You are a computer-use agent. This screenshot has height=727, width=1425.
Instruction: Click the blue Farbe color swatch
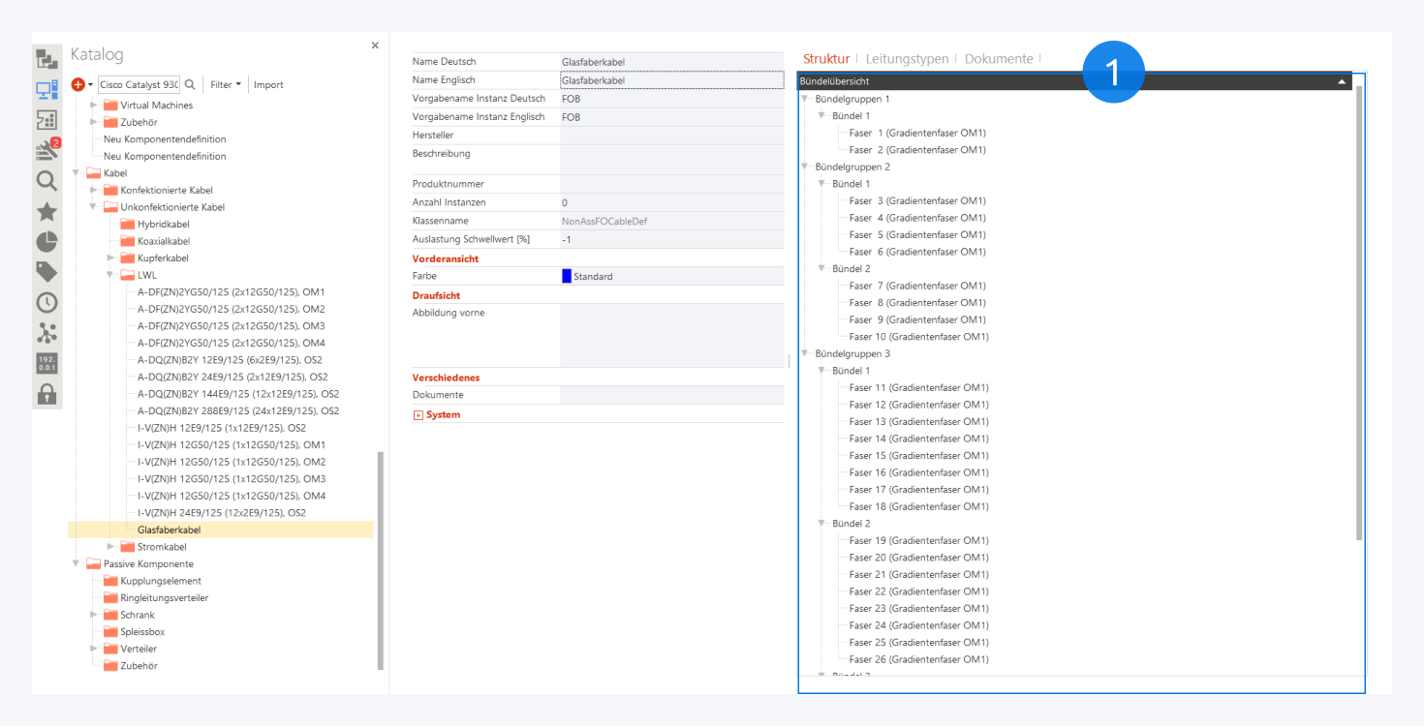pyautogui.click(x=567, y=277)
